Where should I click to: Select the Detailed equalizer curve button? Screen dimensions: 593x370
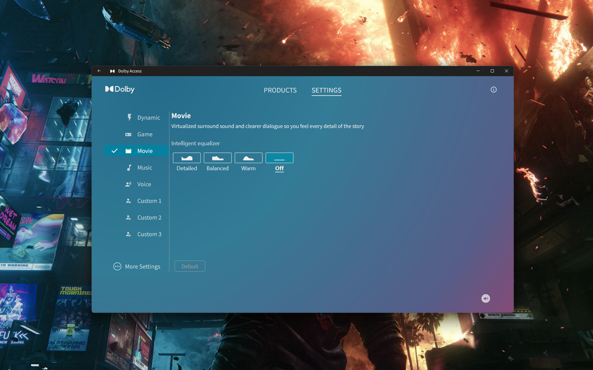pyautogui.click(x=187, y=158)
